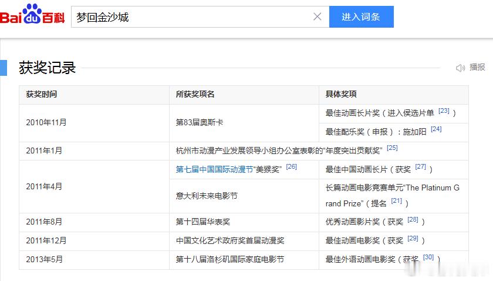Open reference [27] citation
493x281 pixels.
point(420,166)
